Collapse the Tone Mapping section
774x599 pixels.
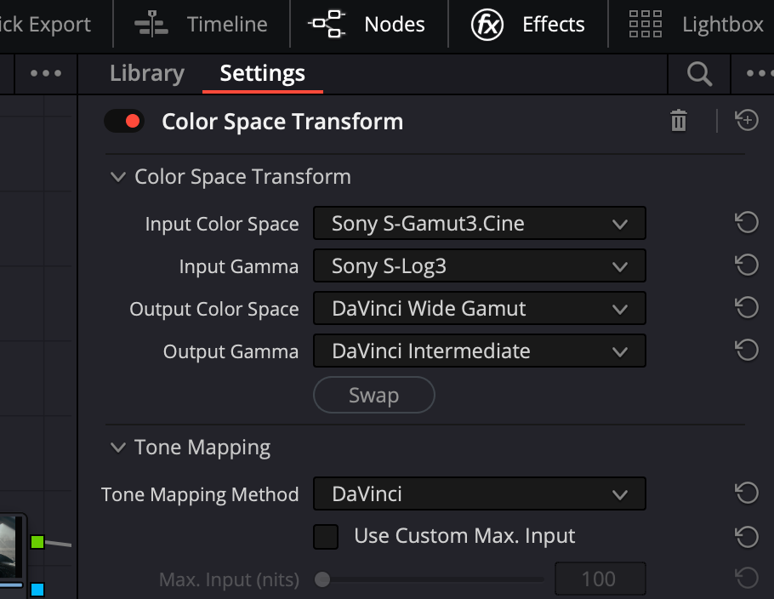(x=117, y=448)
